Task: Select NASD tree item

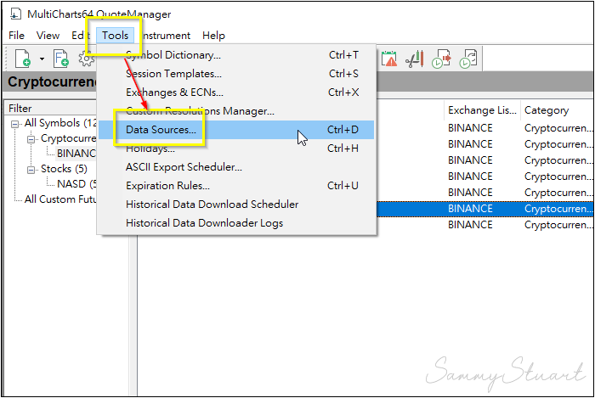Action: pos(76,183)
